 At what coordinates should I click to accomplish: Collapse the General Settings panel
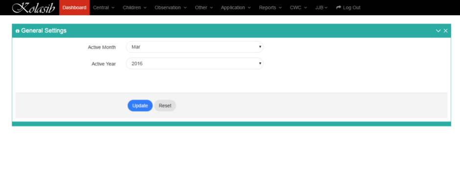pyautogui.click(x=438, y=31)
